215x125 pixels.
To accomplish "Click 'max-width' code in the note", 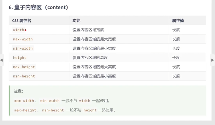I will 24,101.
